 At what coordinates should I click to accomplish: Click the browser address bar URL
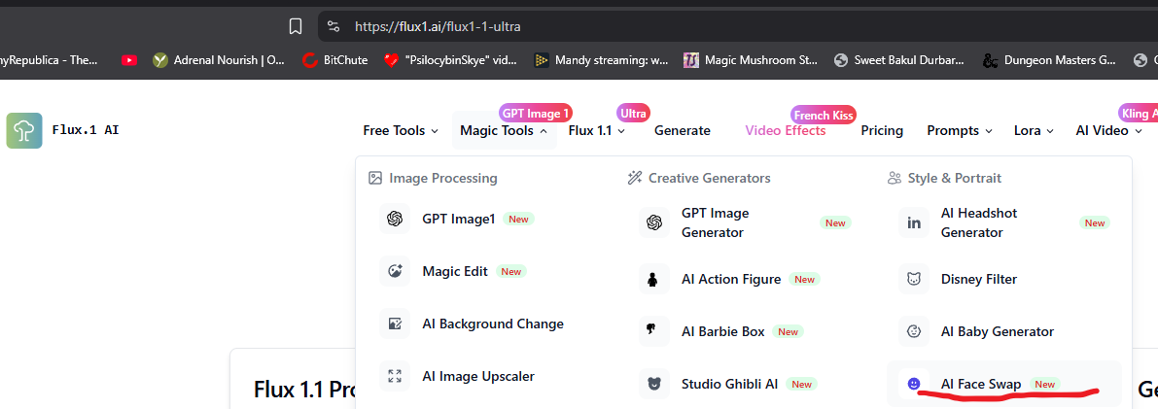click(x=438, y=26)
